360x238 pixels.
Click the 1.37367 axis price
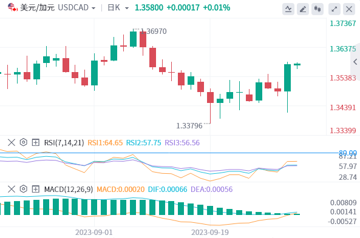pos(343,24)
